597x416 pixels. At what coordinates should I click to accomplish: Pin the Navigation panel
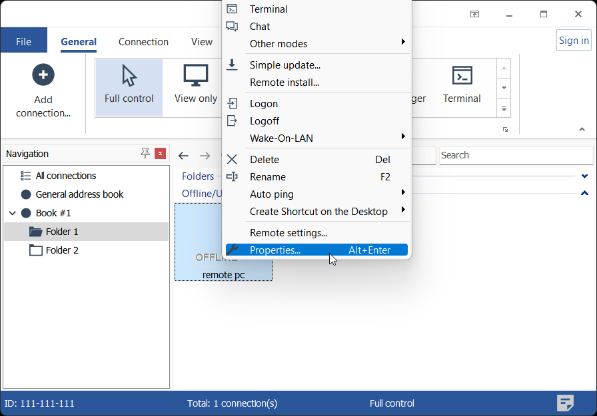[x=145, y=154]
